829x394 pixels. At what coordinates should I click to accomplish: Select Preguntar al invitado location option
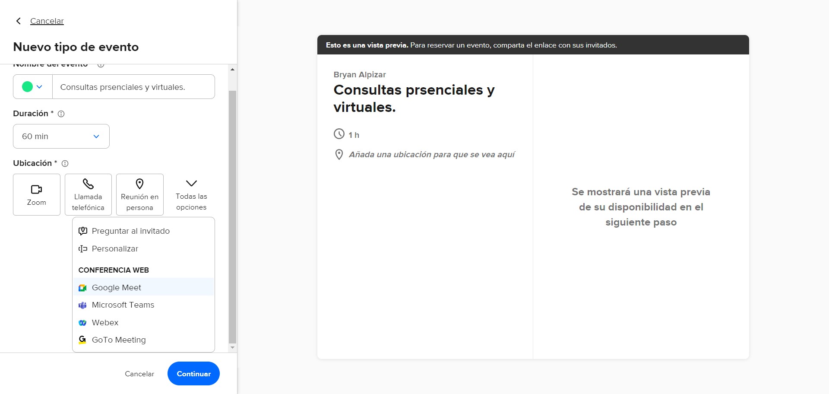pos(130,231)
